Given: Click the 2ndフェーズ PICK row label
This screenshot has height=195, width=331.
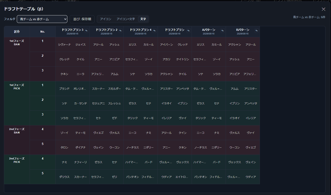Looking at the screenshot, I should pos(17,160).
